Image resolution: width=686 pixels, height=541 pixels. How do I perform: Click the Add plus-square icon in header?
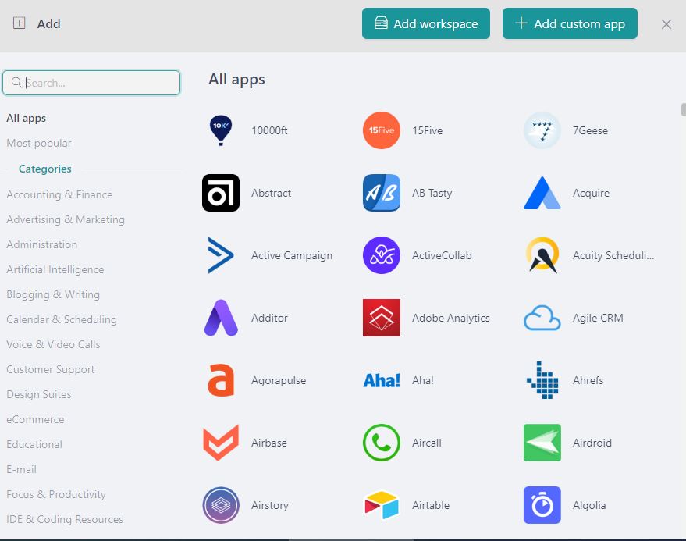(x=19, y=23)
